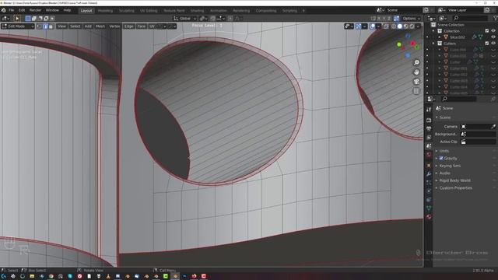Click the blue Z axis gizmo ball
The width and height of the screenshot is (498, 280).
click(408, 55)
